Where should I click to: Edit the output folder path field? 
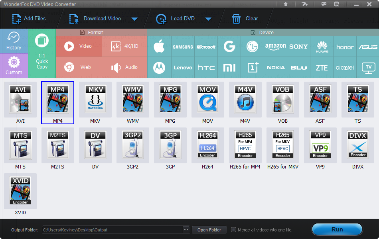pos(112,230)
